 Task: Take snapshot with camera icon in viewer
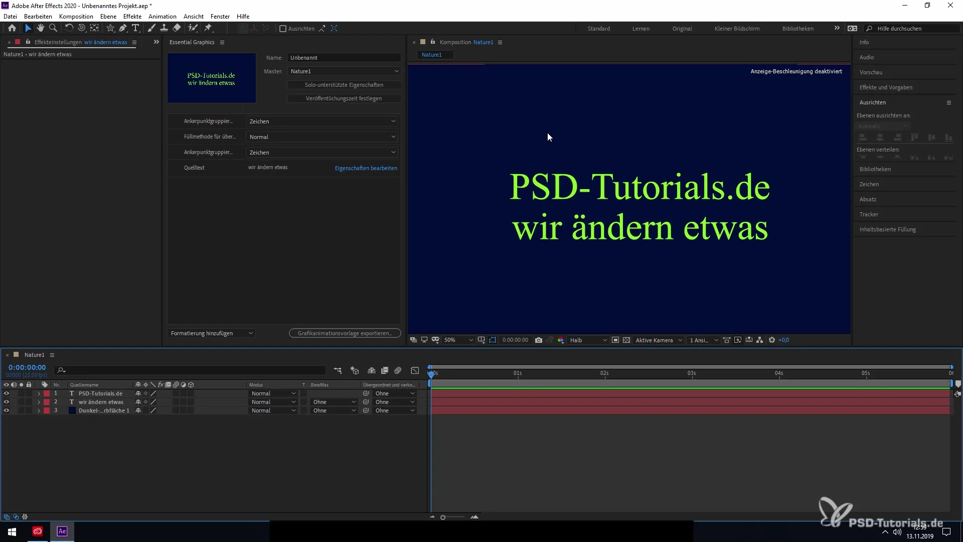point(539,340)
